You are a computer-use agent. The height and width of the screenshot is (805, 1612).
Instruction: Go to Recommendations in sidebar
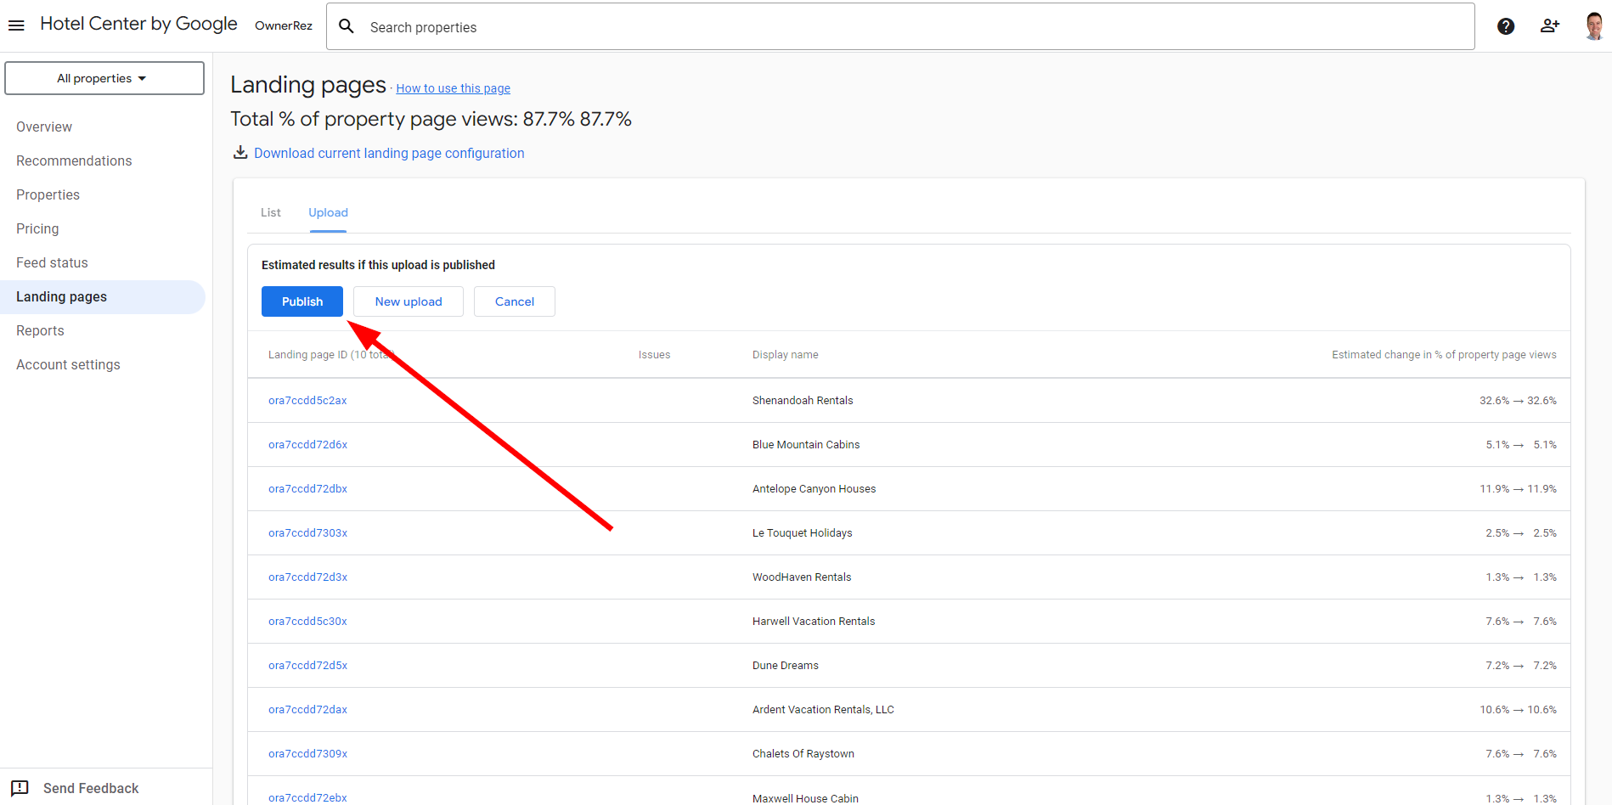[74, 160]
